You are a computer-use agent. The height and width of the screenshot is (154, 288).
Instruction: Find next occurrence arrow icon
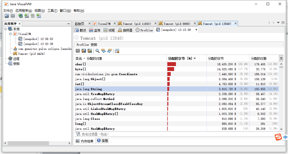click(109, 51)
